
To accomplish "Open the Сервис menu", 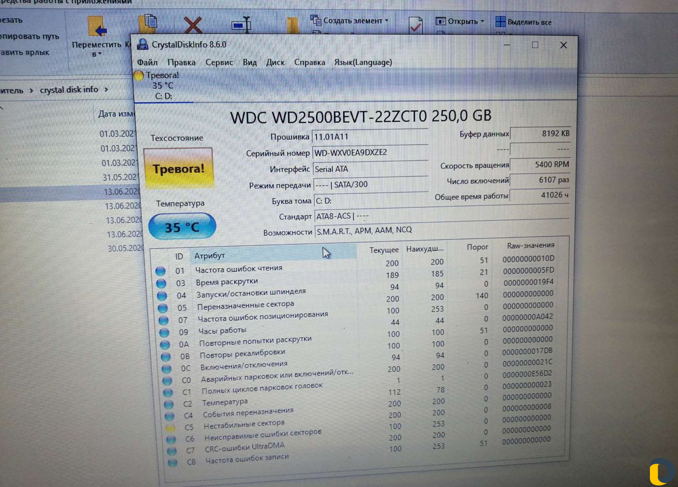I will [219, 62].
